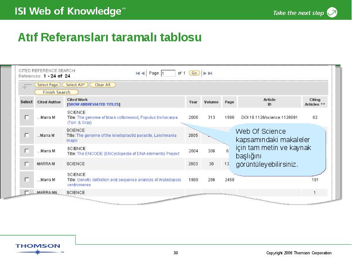Click the Page column header
Image resolution: width=352 pixels, height=264 pixels.
[x=229, y=102]
